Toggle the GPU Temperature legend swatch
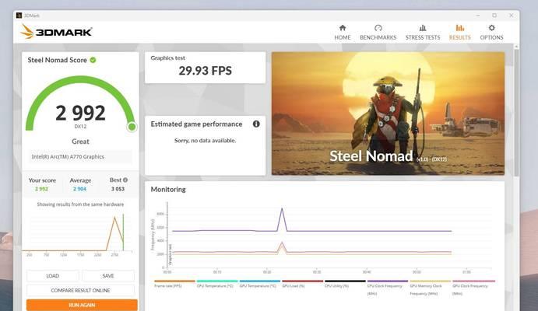 (260, 281)
